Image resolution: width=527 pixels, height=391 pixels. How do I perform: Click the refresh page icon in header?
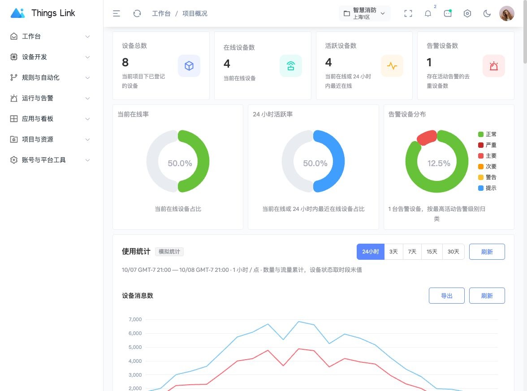point(137,13)
